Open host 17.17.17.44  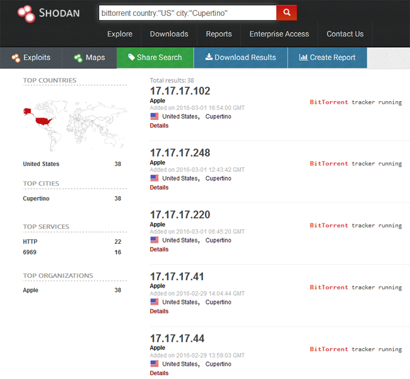pyautogui.click(x=177, y=339)
